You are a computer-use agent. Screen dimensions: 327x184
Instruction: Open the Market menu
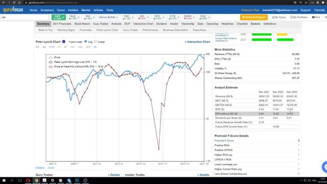[86, 10]
